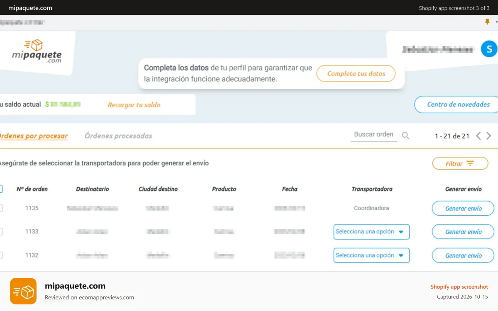Viewport: 498px width, 311px height.
Task: Switch to Órdenes procesadas tab
Action: [118, 136]
